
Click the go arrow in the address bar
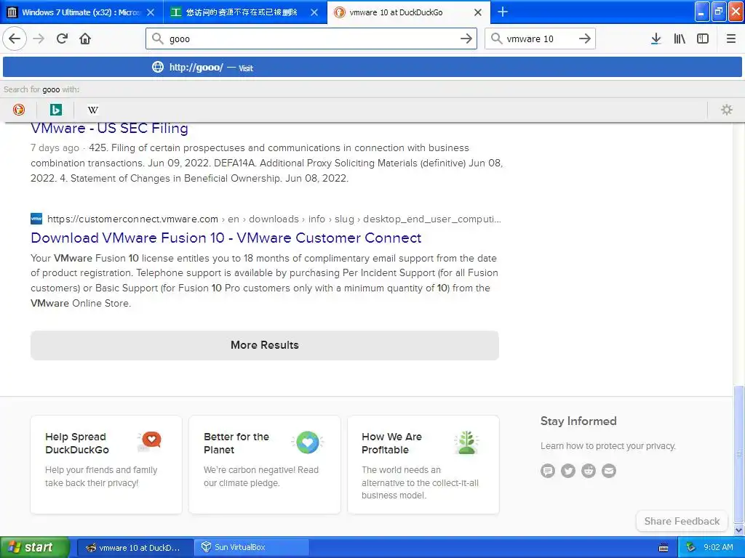466,39
